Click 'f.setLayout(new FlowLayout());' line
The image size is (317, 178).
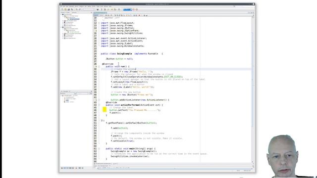pyautogui.click(x=129, y=82)
